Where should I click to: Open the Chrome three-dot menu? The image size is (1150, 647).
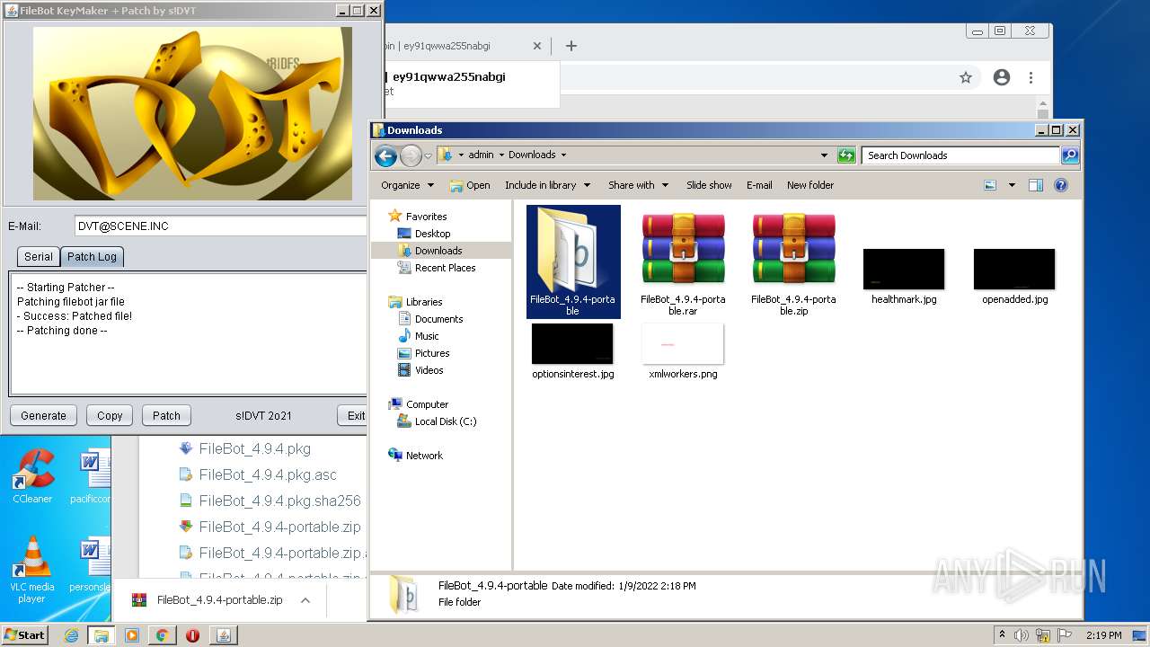coord(1031,77)
